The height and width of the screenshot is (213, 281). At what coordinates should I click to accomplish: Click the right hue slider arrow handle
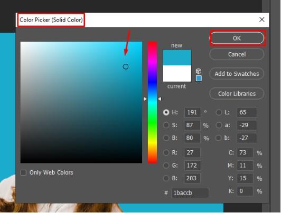point(160,99)
